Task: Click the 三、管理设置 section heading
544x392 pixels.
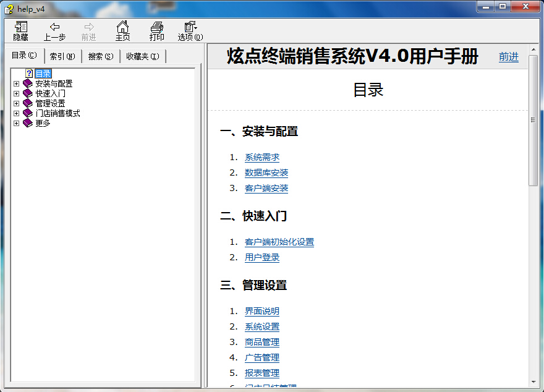Action: tap(253, 285)
